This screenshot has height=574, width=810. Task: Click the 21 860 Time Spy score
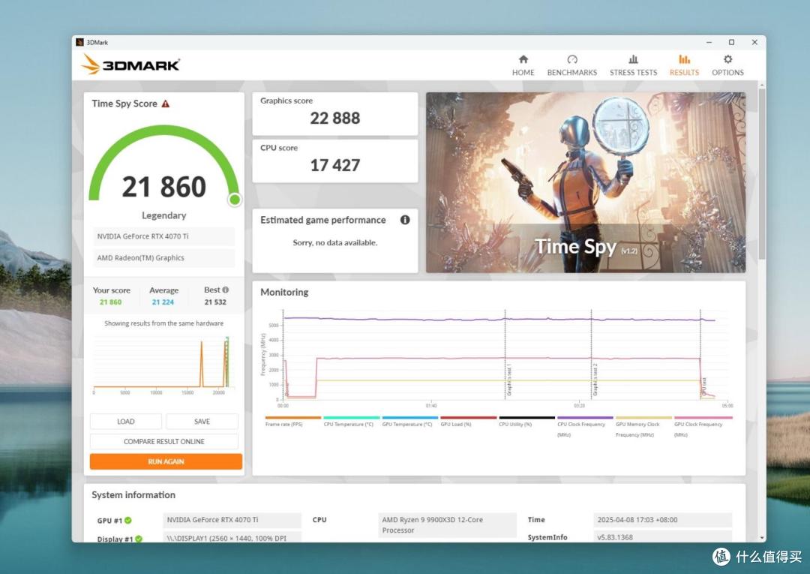[x=163, y=187]
